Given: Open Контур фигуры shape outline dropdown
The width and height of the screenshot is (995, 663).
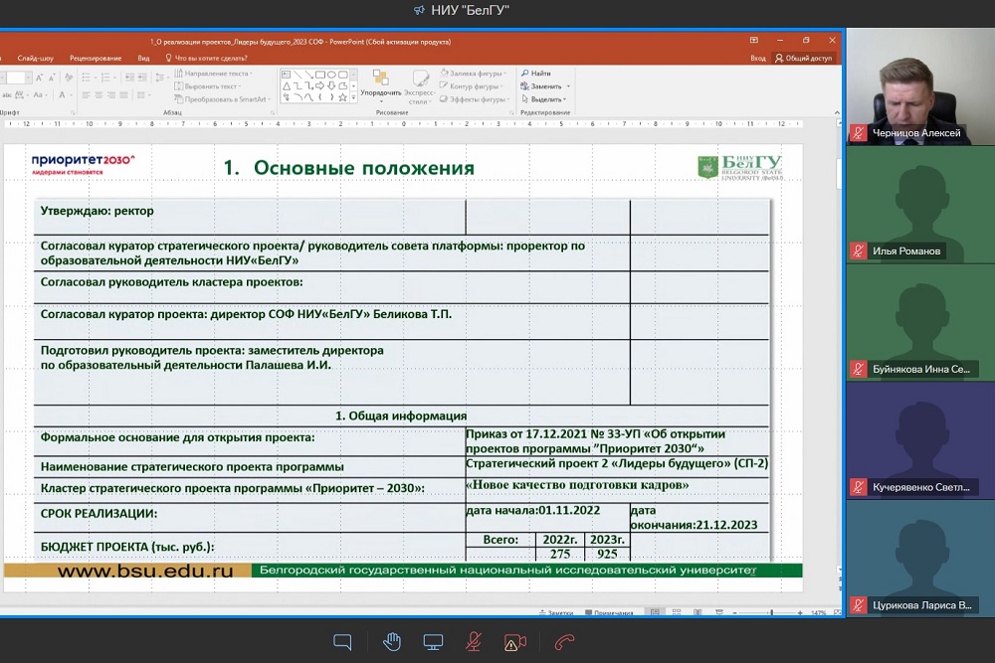Looking at the screenshot, I should 472,86.
